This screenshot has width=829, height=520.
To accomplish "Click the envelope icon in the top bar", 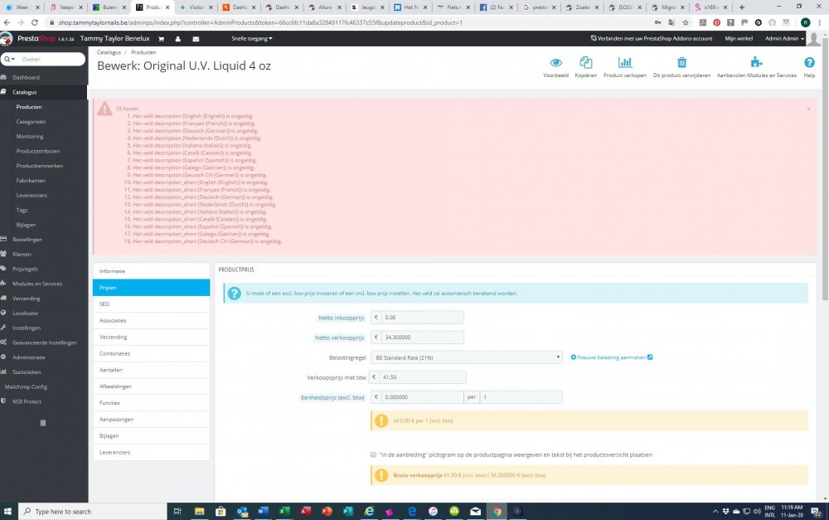I will (196, 39).
